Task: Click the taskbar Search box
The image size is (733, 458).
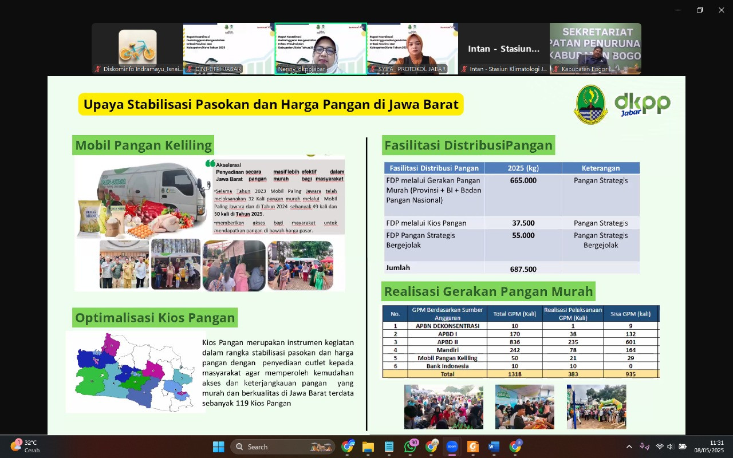Action: (x=283, y=447)
